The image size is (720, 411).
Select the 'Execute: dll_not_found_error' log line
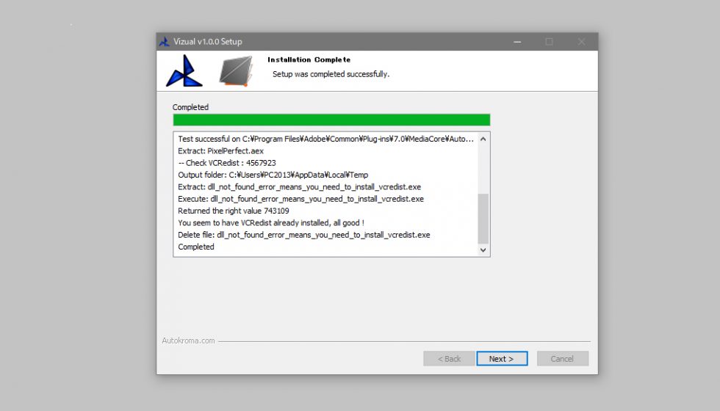click(x=300, y=199)
